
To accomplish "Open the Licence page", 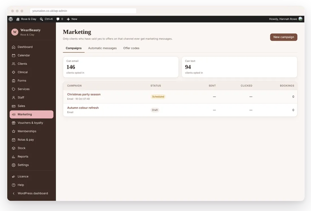I will [32, 177].
